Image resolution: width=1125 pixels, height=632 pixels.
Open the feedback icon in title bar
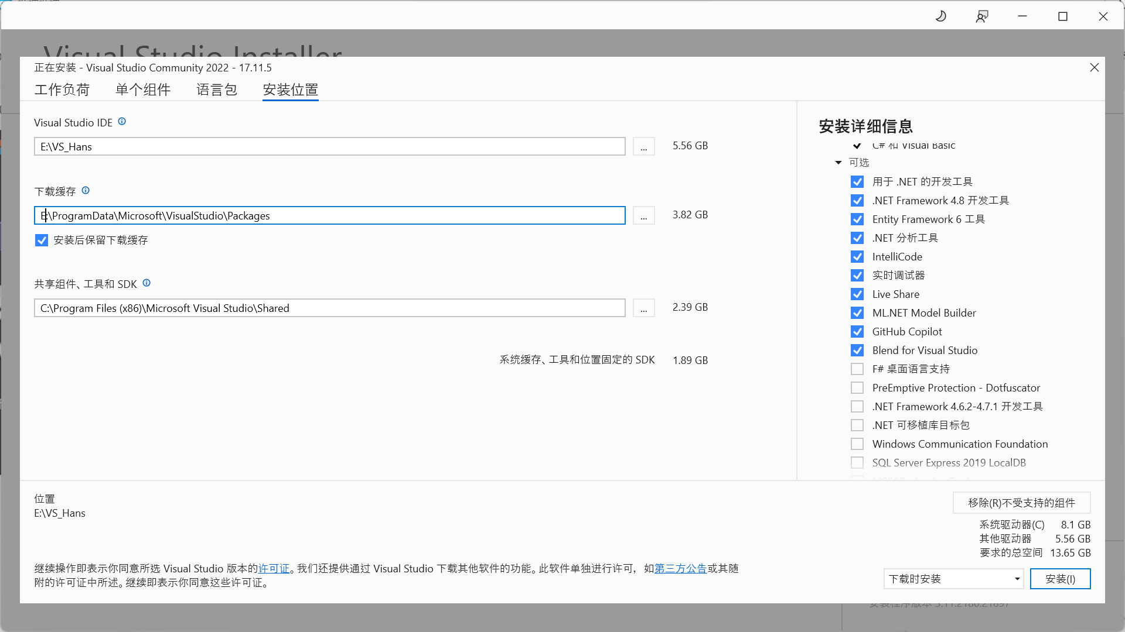(x=982, y=16)
